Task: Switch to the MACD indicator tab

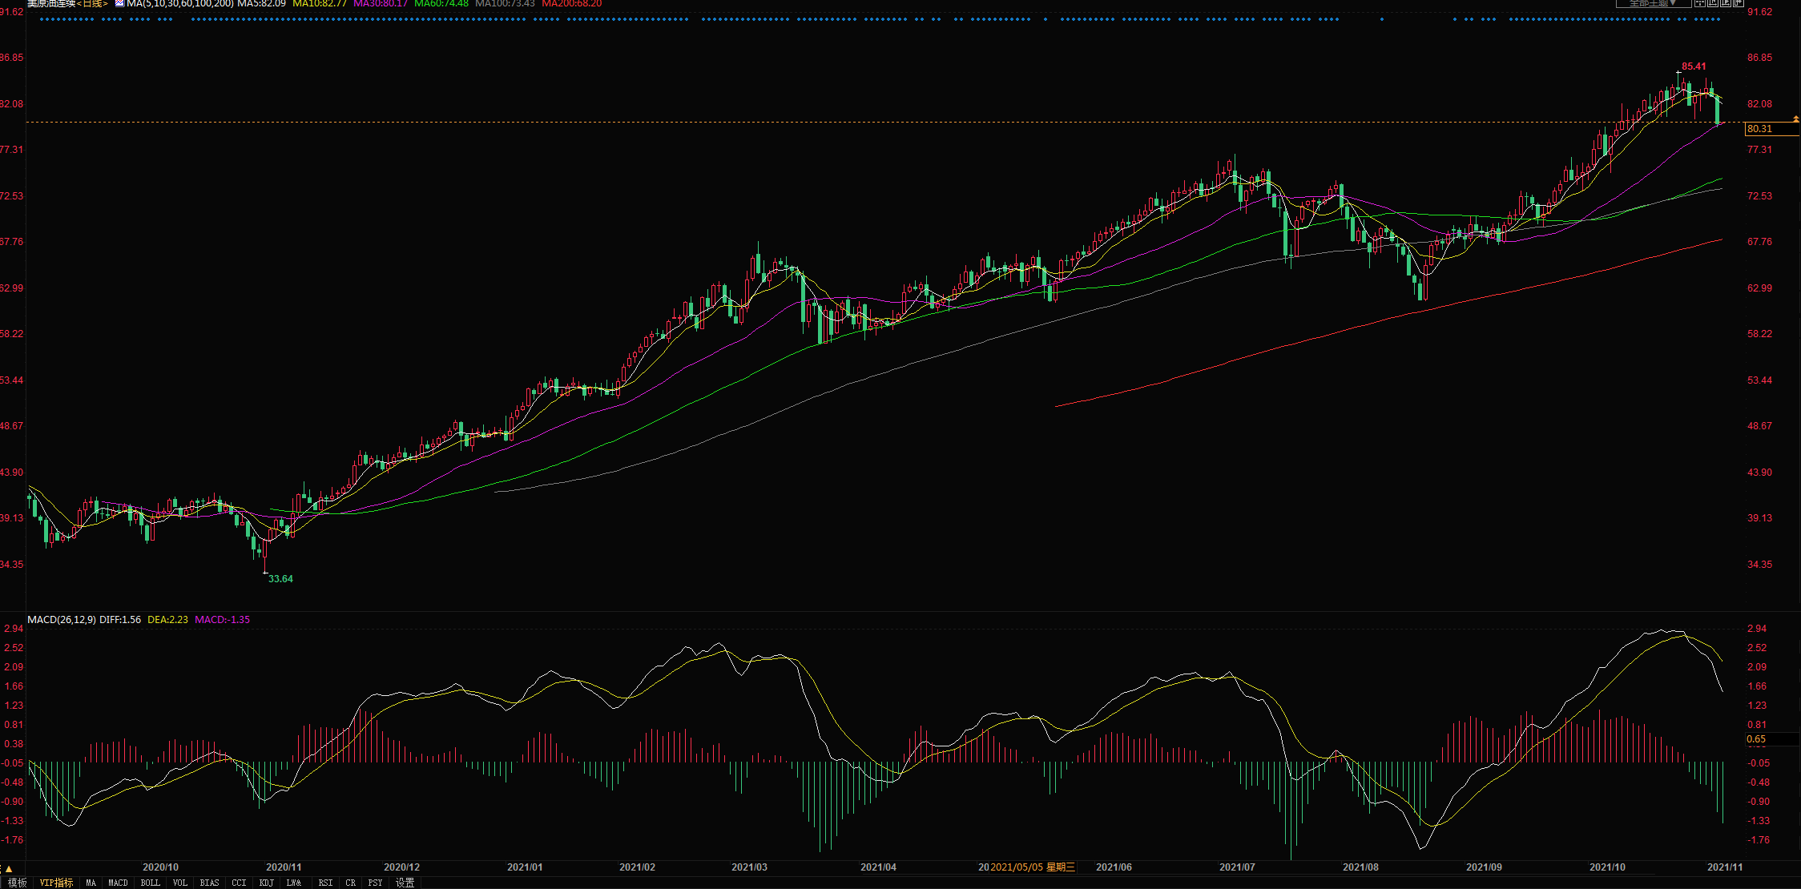Action: (118, 883)
